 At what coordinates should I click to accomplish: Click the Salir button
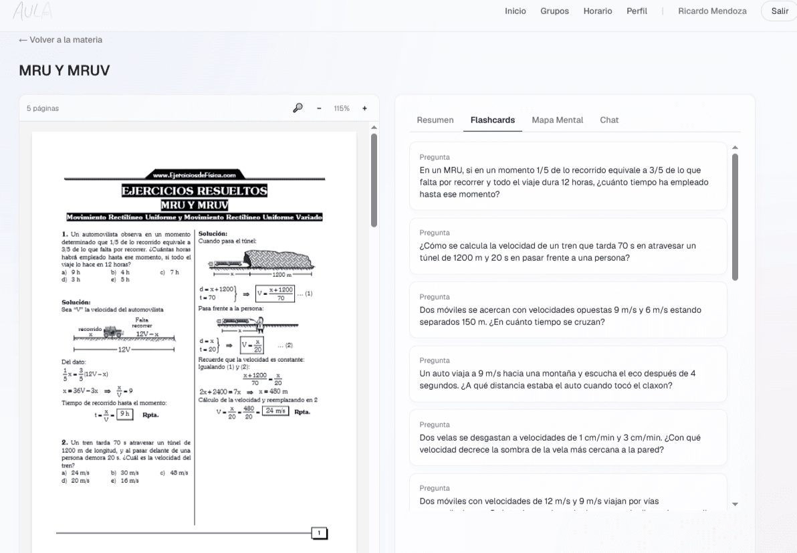click(779, 11)
